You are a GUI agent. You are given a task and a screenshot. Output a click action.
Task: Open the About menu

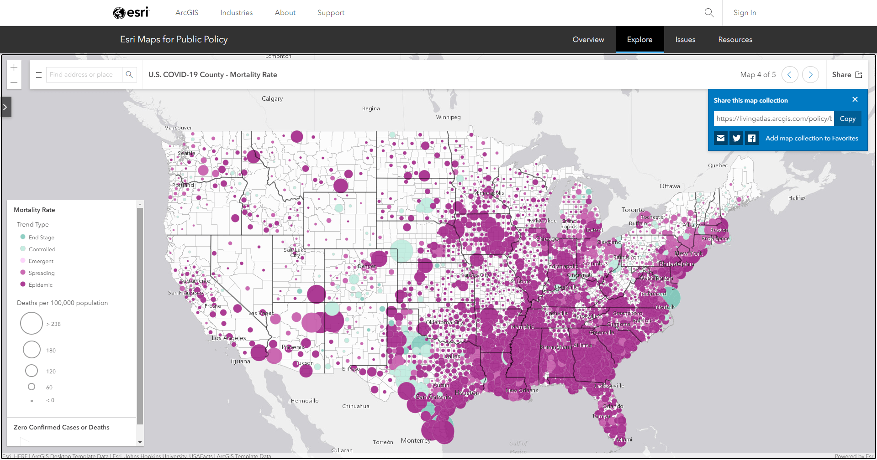(x=285, y=13)
